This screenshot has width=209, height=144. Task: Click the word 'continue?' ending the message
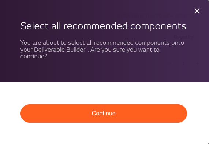click(x=34, y=57)
